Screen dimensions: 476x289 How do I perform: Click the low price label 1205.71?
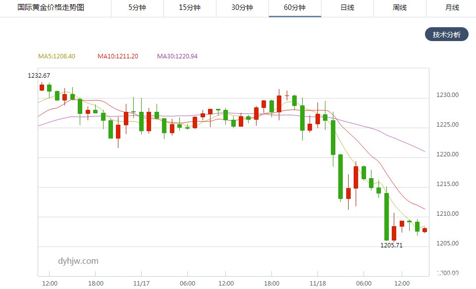(391, 244)
